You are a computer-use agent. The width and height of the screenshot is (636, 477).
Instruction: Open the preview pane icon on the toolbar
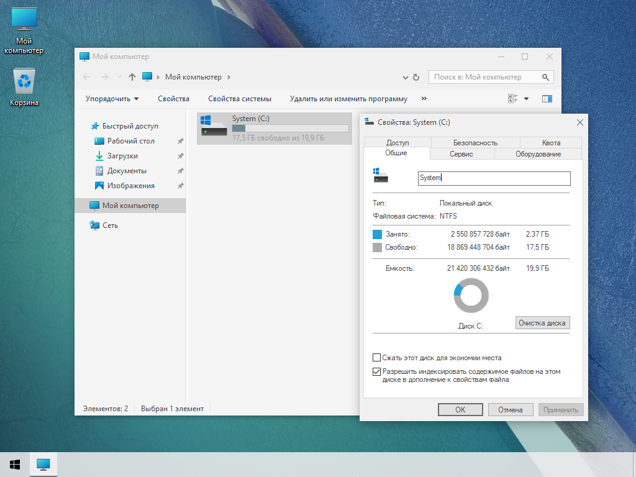tap(547, 98)
